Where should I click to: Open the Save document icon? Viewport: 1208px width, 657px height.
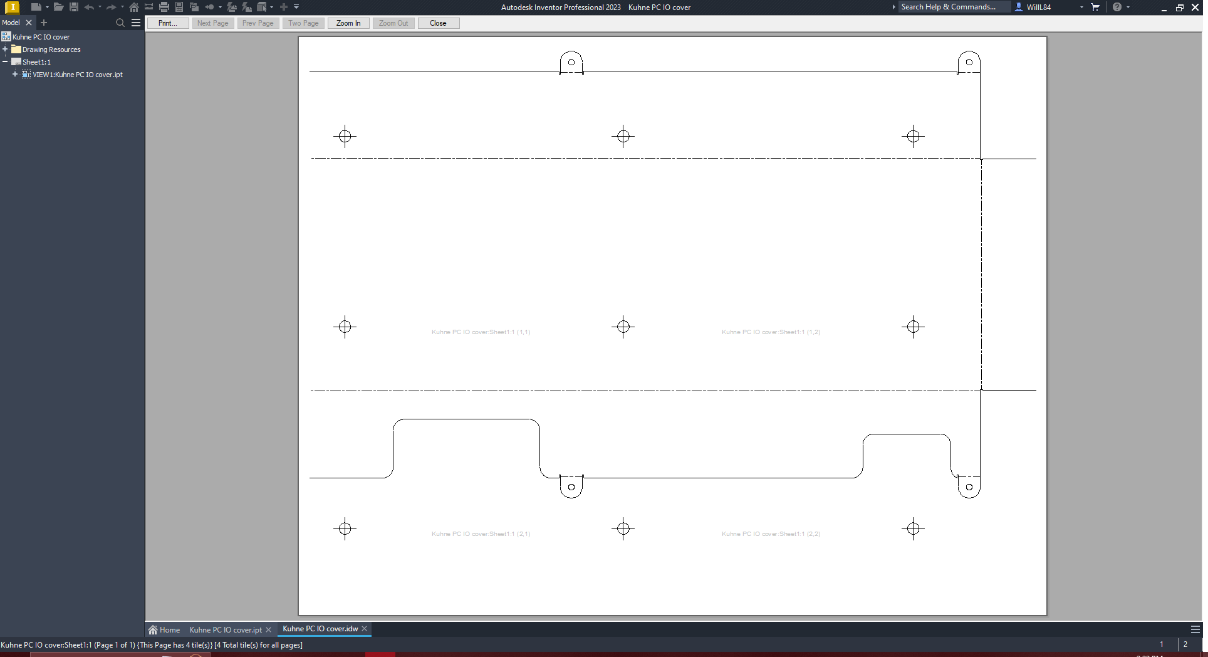point(75,7)
